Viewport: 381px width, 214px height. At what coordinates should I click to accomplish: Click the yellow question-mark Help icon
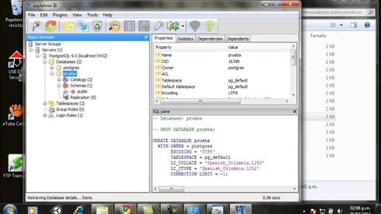coord(210,26)
